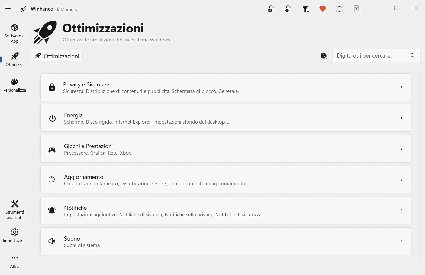Open the hamburger navigation menu
425x275 pixels.
coord(8,9)
